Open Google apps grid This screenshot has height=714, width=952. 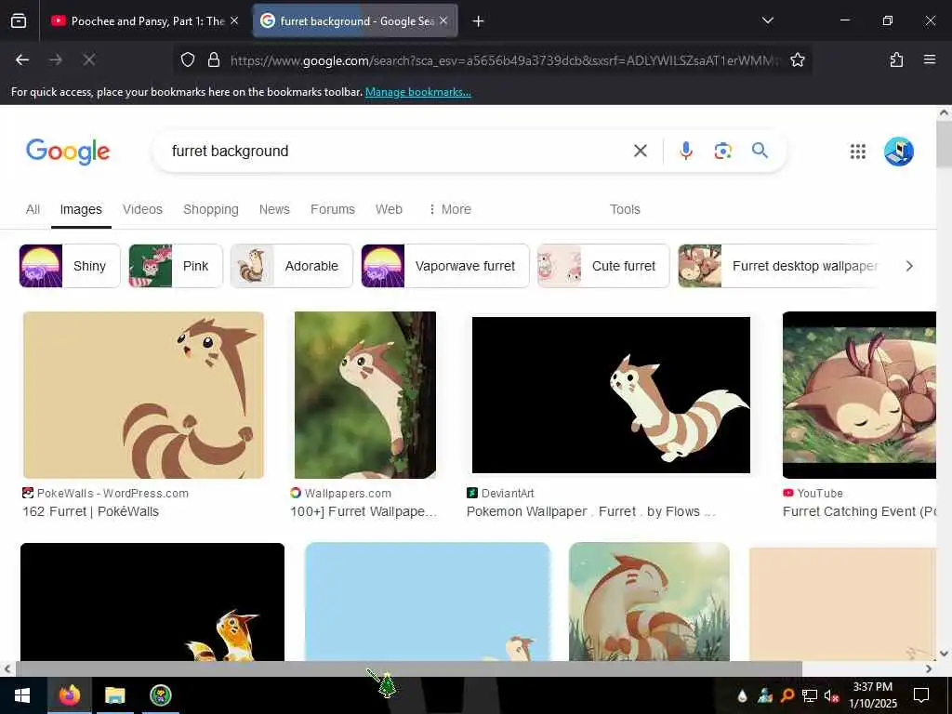(858, 152)
